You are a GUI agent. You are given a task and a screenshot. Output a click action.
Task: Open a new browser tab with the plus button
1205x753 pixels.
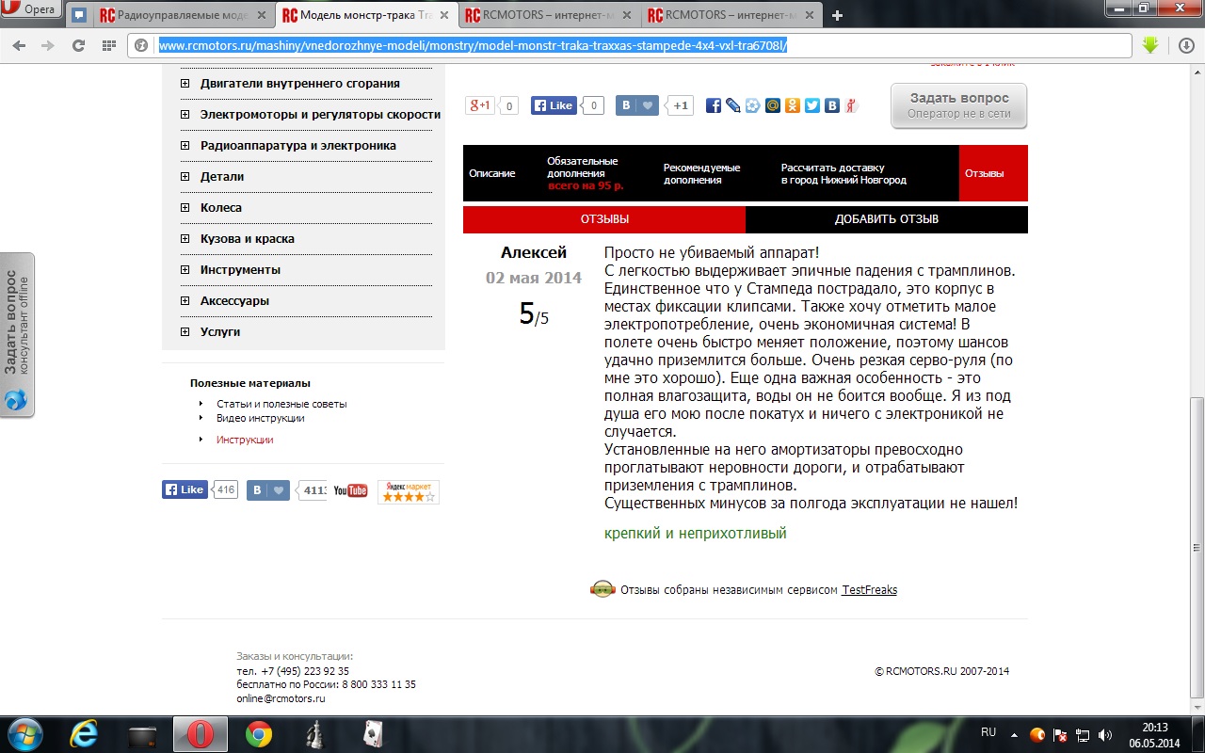tap(837, 15)
